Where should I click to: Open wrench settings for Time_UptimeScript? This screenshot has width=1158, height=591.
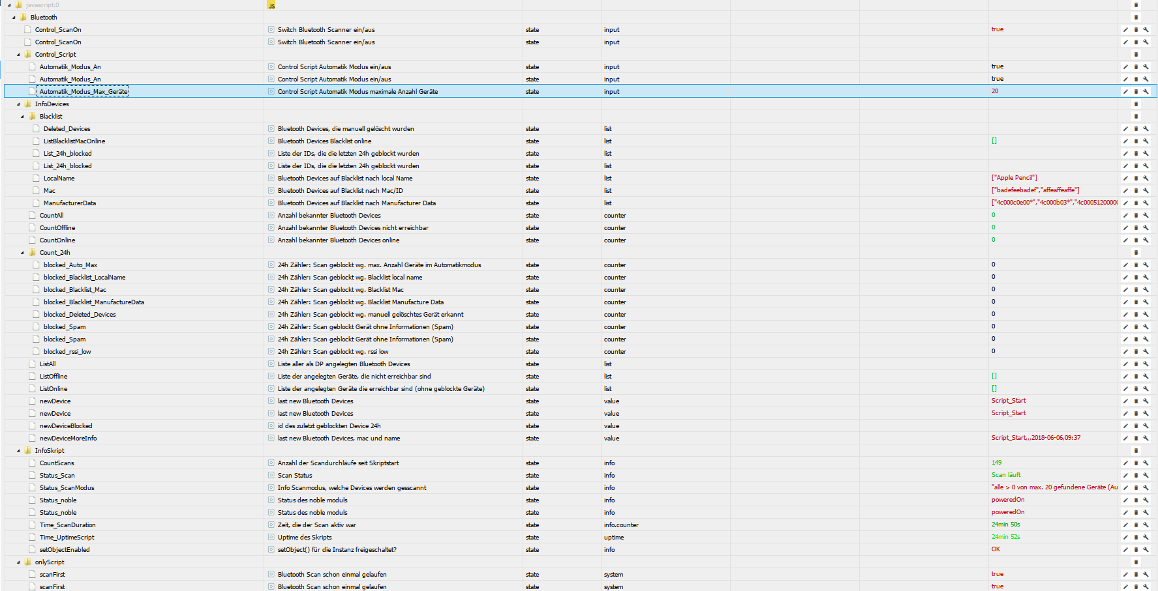[1146, 538]
